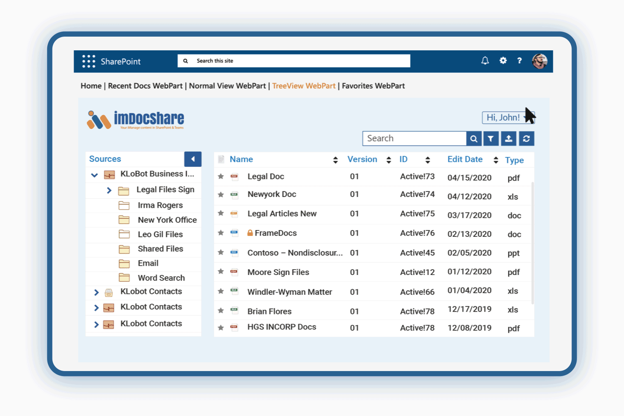Select the New York Office folder
Viewport: 624px width, 416px height.
[167, 220]
